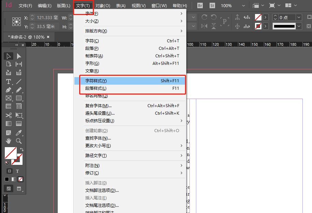
Task: Select the Pencil tool
Action: (19, 90)
